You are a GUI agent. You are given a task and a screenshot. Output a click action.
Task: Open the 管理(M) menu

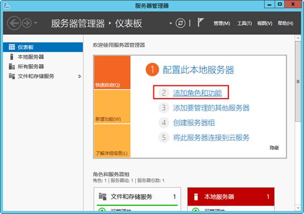coord(221,24)
